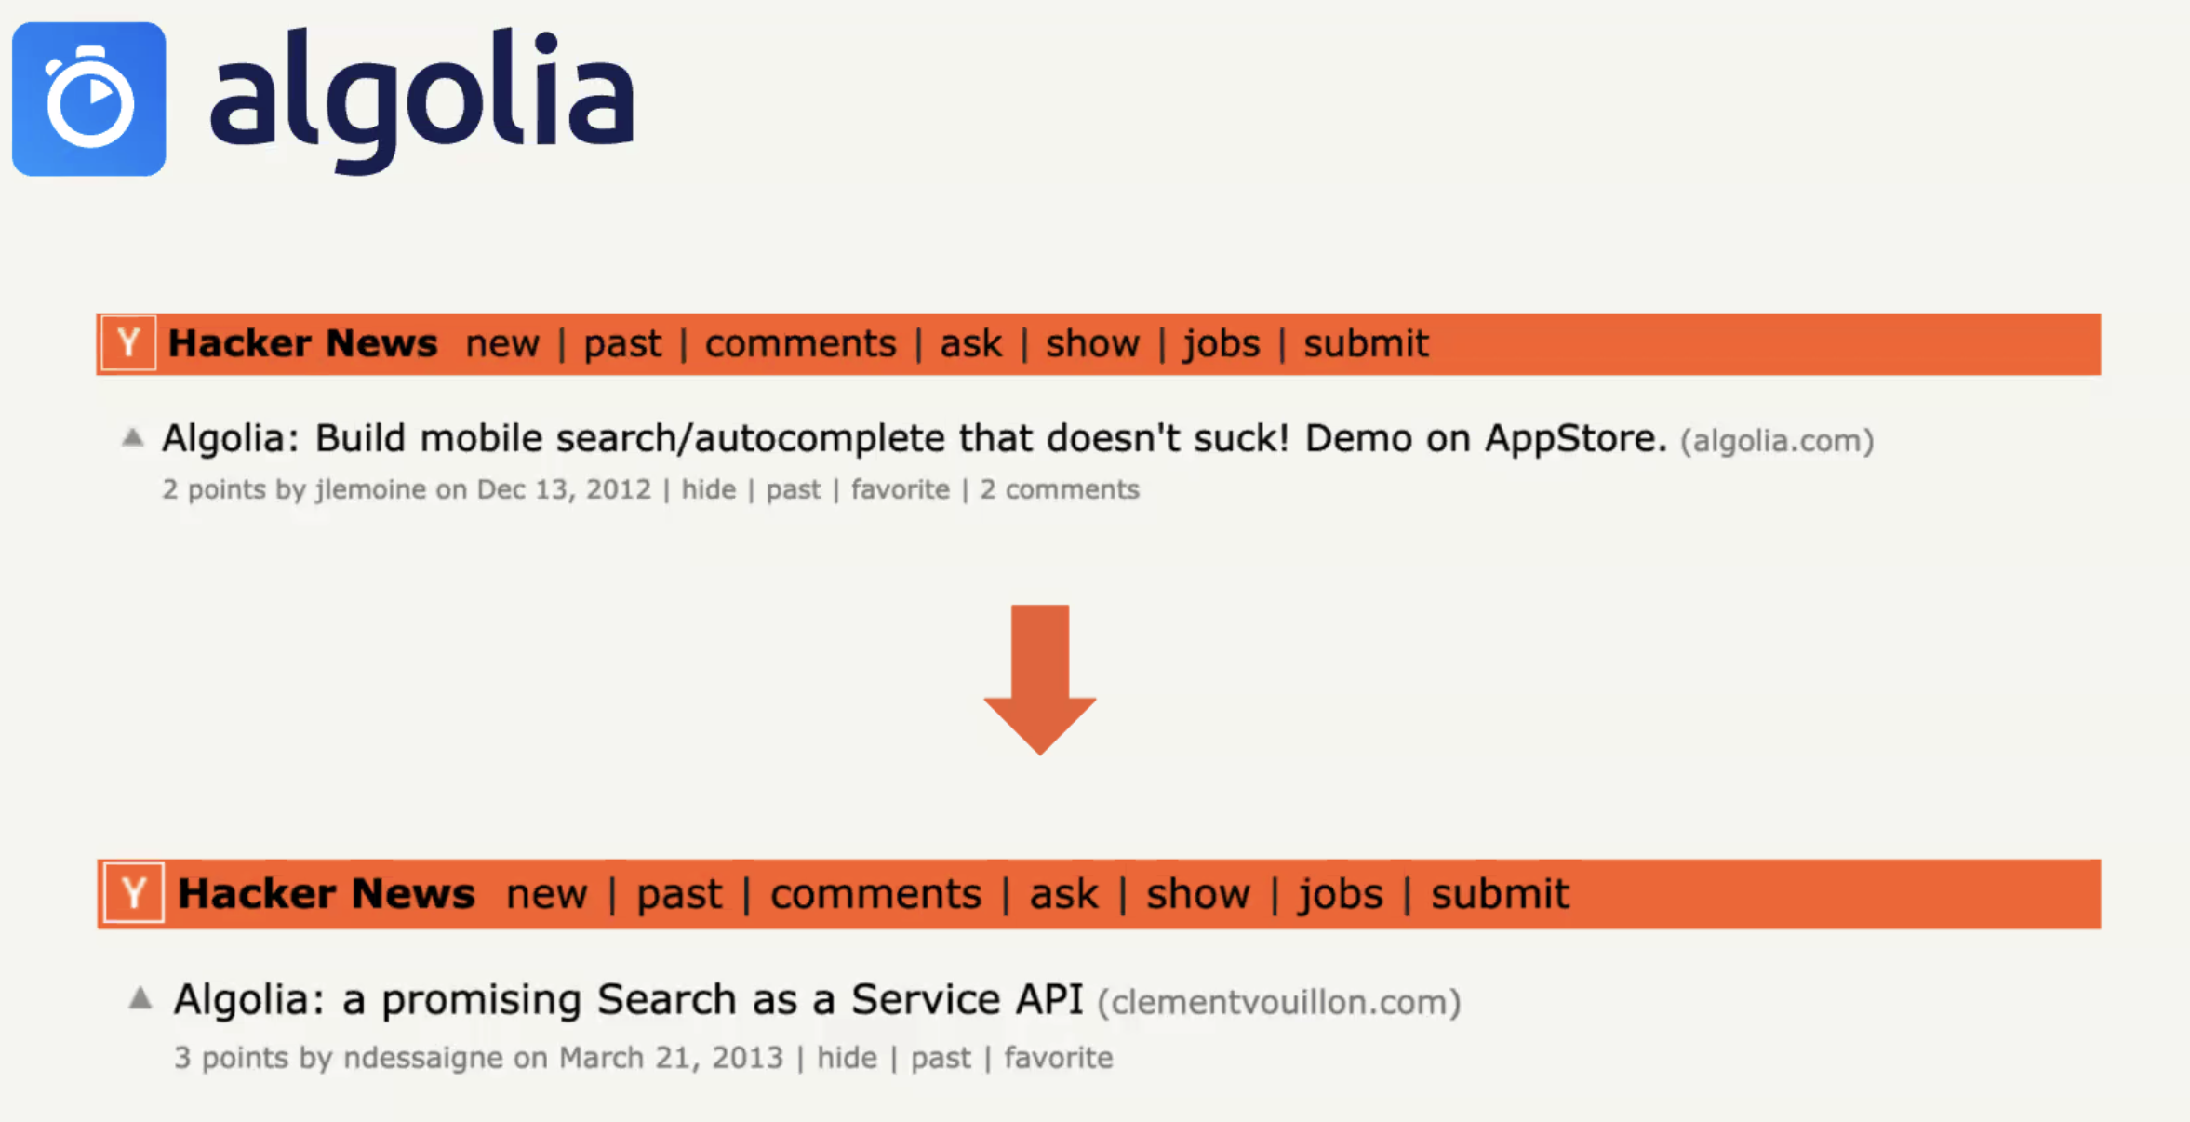The image size is (2190, 1122).
Task: Click "hide" under the algolia.com story
Action: pos(708,489)
